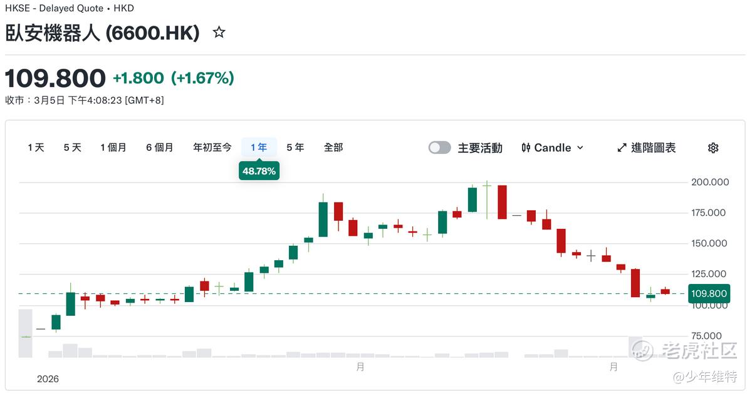Select the 1年 range tab
Screen dimensions: 752x394
coord(259,148)
